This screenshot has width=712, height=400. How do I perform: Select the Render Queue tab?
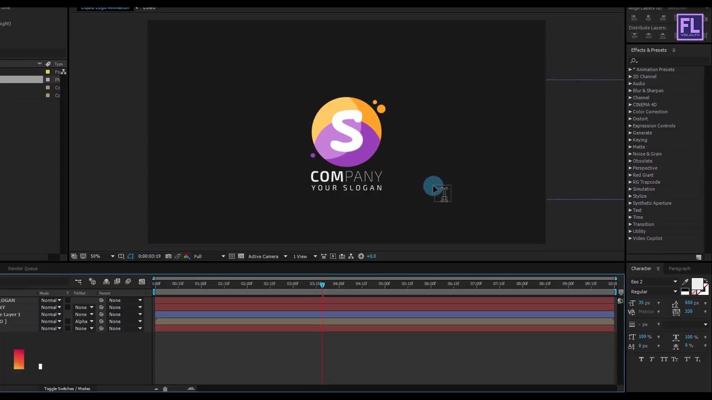23,268
